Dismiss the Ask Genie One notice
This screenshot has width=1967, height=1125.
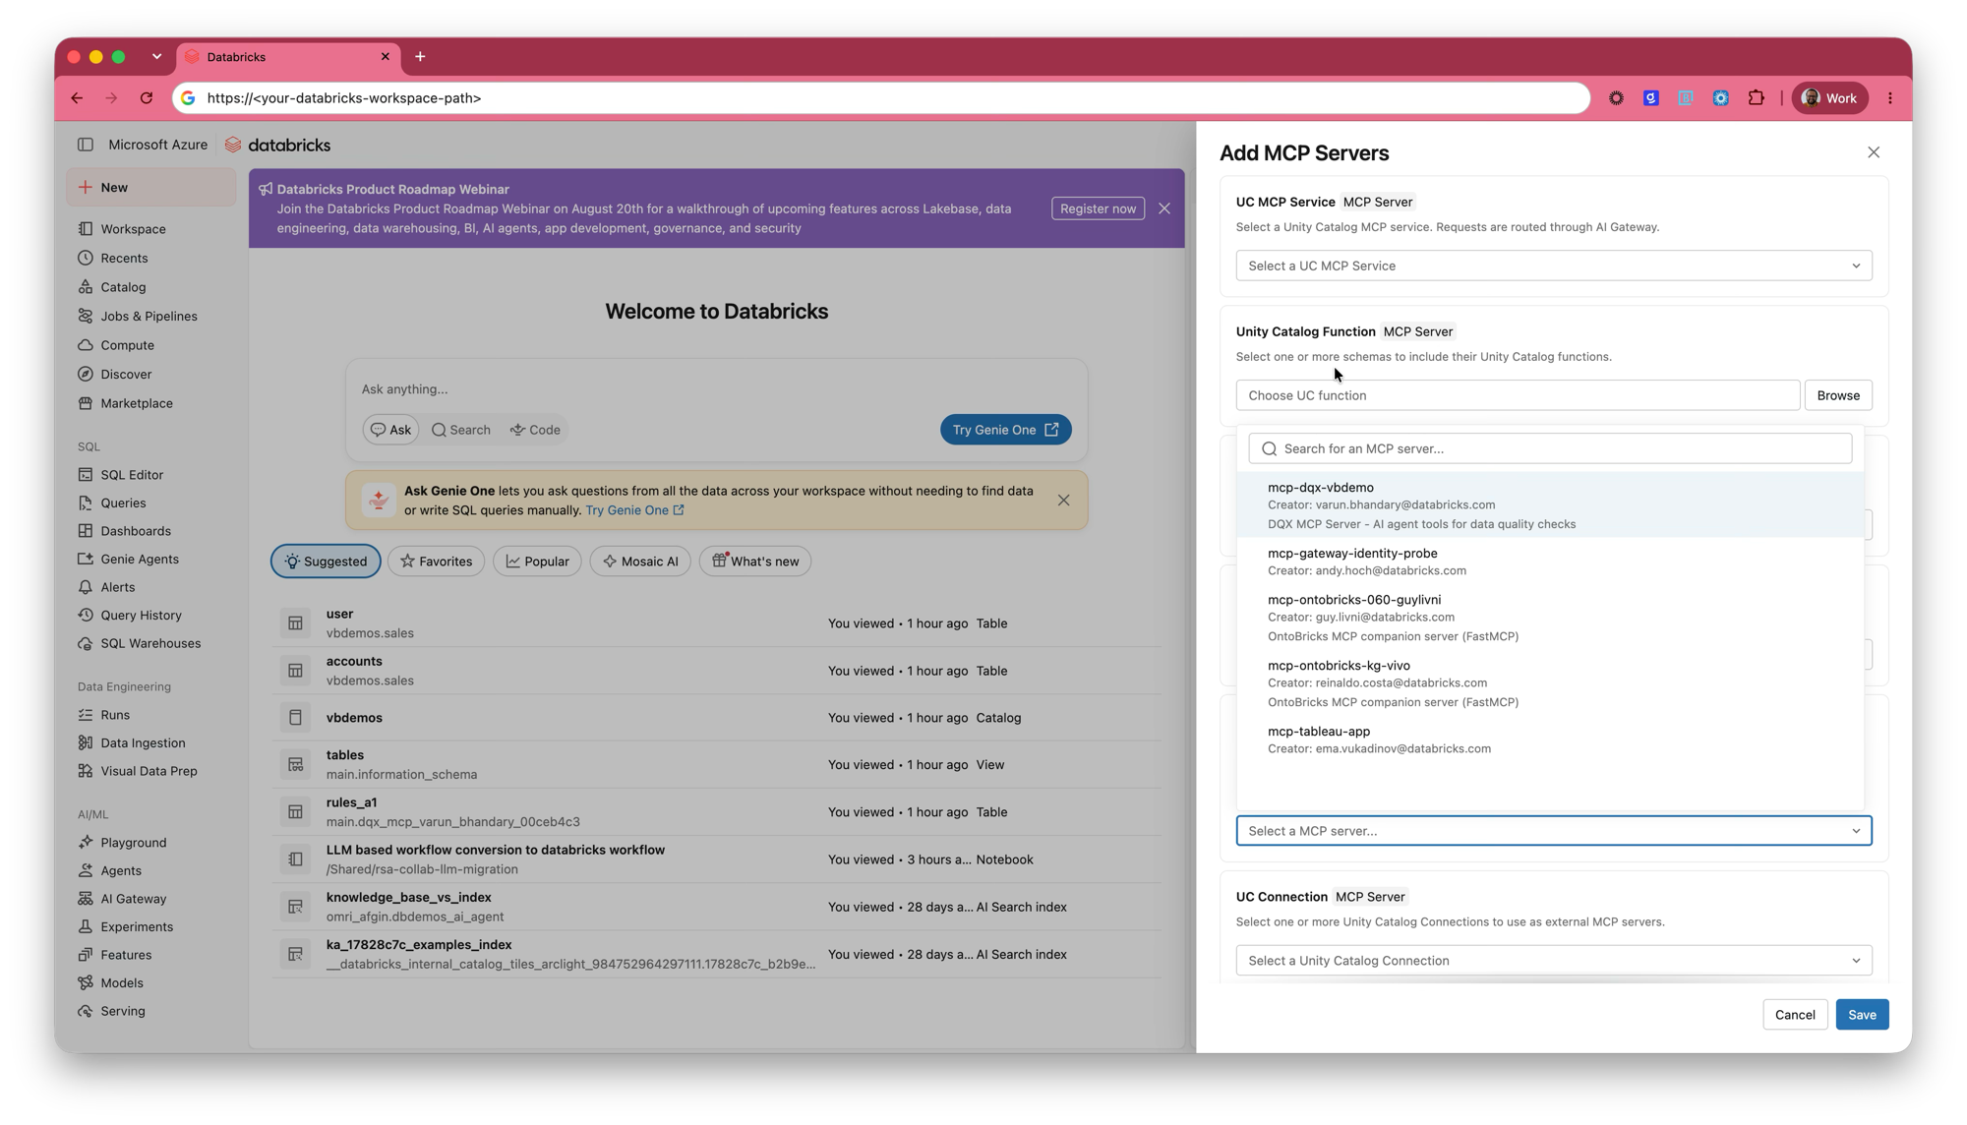coord(1063,501)
